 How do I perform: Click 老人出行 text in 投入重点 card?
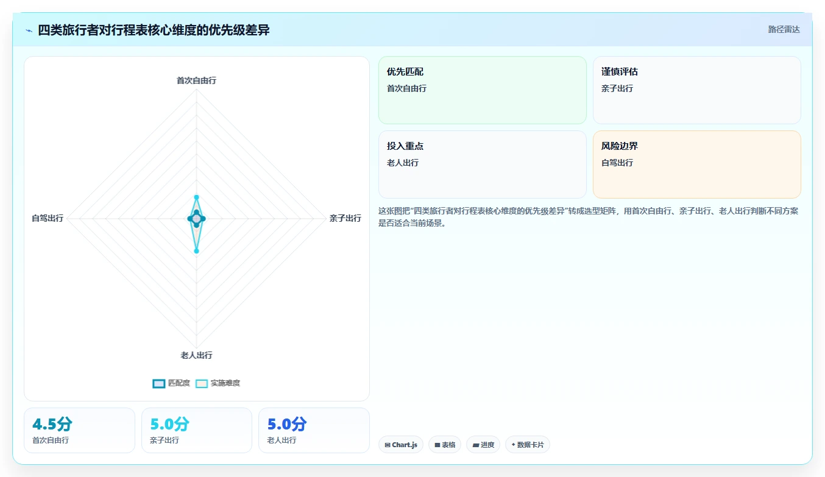tap(403, 163)
